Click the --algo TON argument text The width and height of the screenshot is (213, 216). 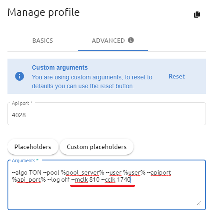click(x=27, y=172)
